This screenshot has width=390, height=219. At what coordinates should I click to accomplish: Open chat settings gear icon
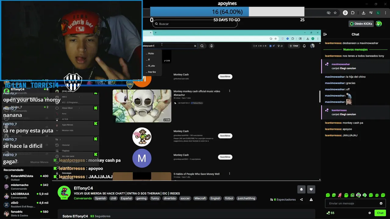coord(370,213)
